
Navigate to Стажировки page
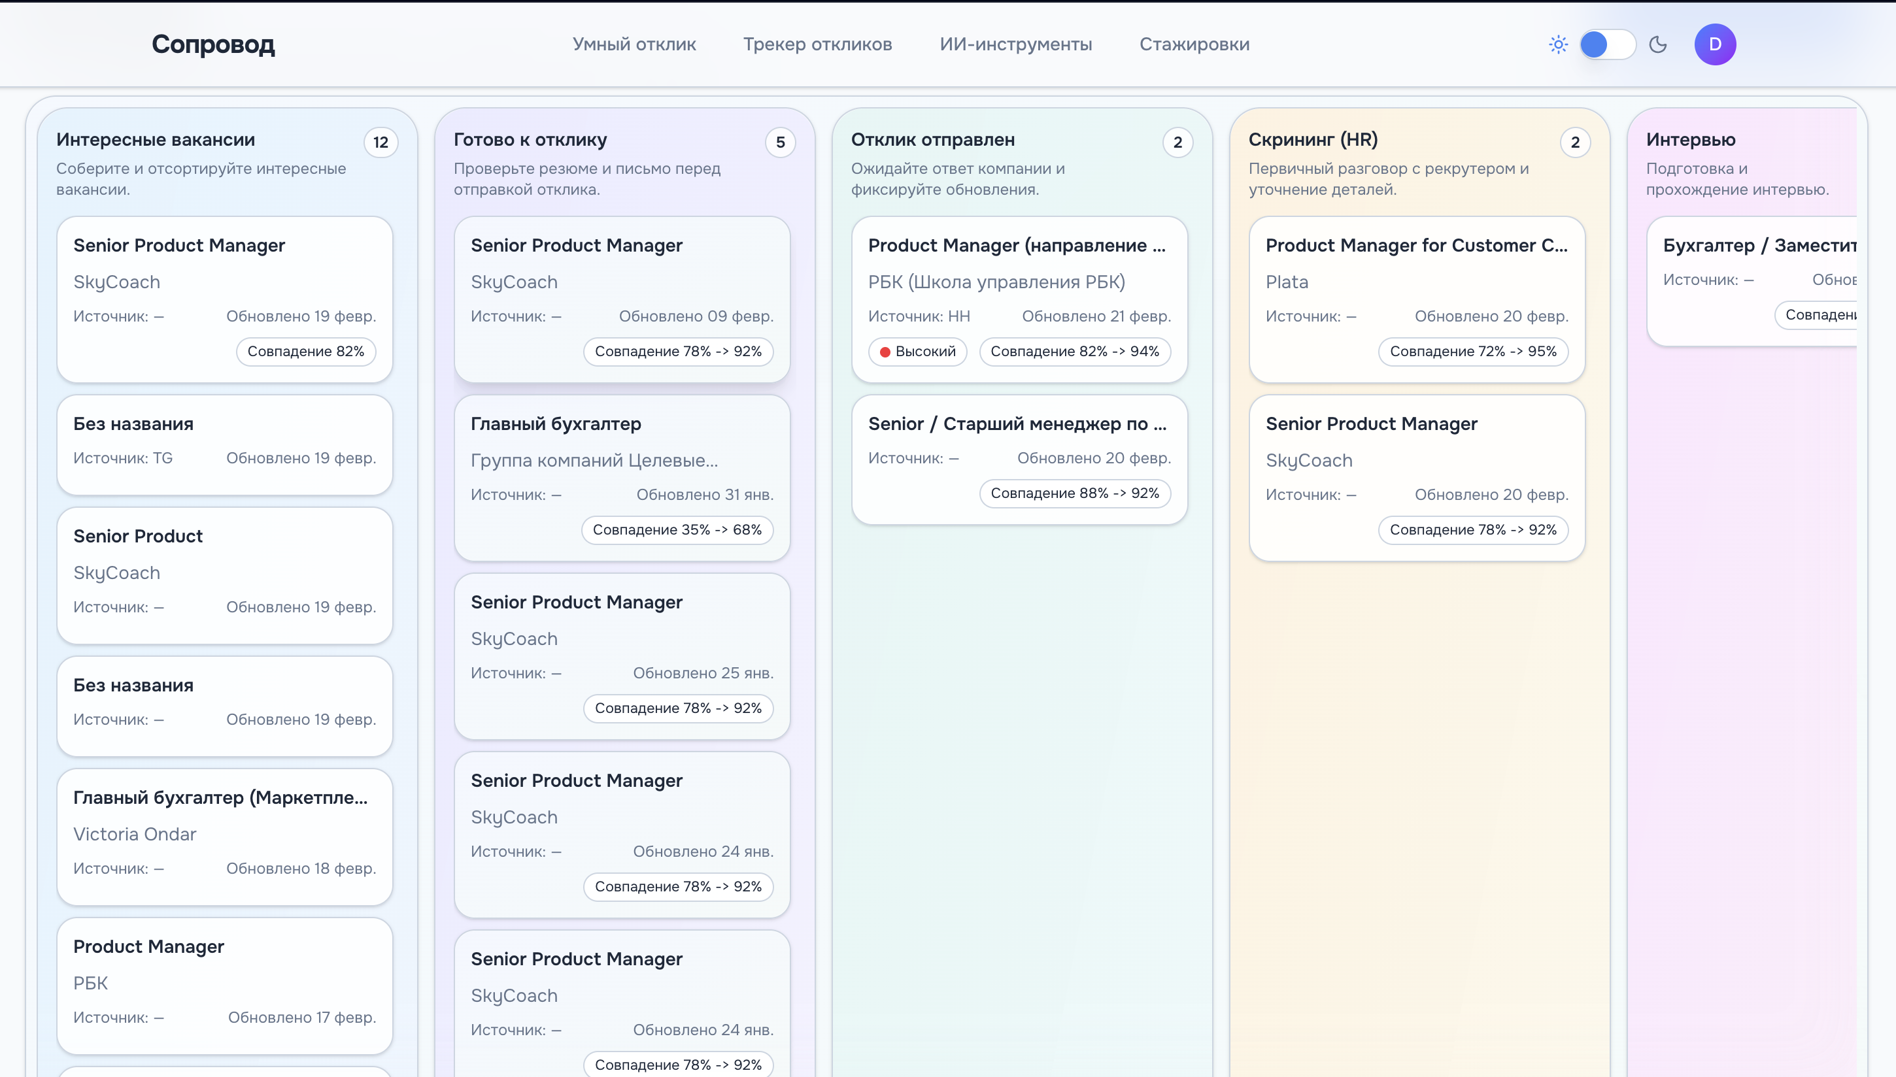pos(1194,44)
